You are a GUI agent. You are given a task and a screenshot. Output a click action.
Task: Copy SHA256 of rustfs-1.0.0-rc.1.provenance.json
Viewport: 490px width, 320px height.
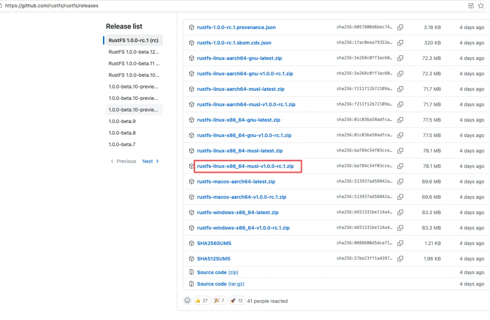tap(400, 27)
